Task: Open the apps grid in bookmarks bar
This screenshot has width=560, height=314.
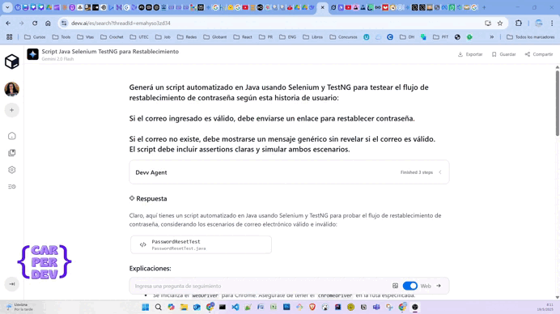Action: (x=9, y=36)
